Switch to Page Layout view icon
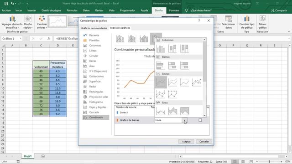The height and width of the screenshot is (164, 292). click(x=243, y=162)
